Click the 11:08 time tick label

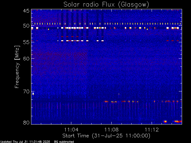(111, 130)
